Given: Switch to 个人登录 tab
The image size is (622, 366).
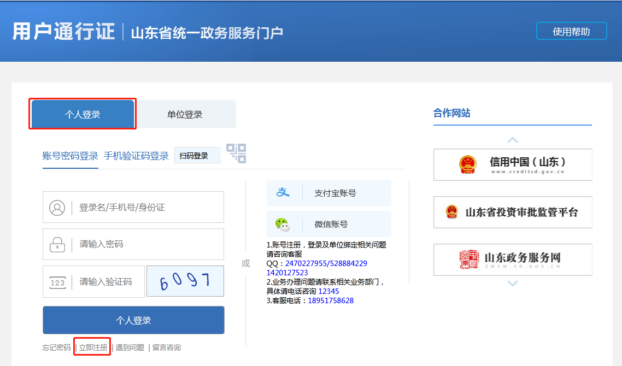Looking at the screenshot, I should pos(83,114).
